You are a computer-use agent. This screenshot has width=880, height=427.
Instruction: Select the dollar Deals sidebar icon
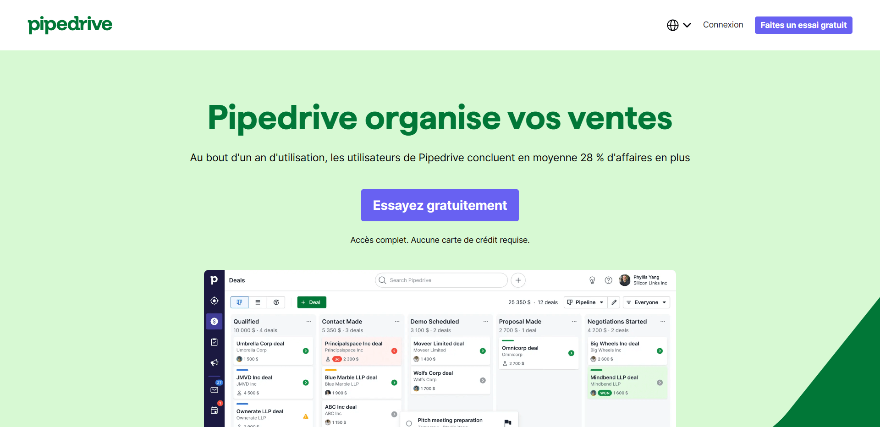214,322
